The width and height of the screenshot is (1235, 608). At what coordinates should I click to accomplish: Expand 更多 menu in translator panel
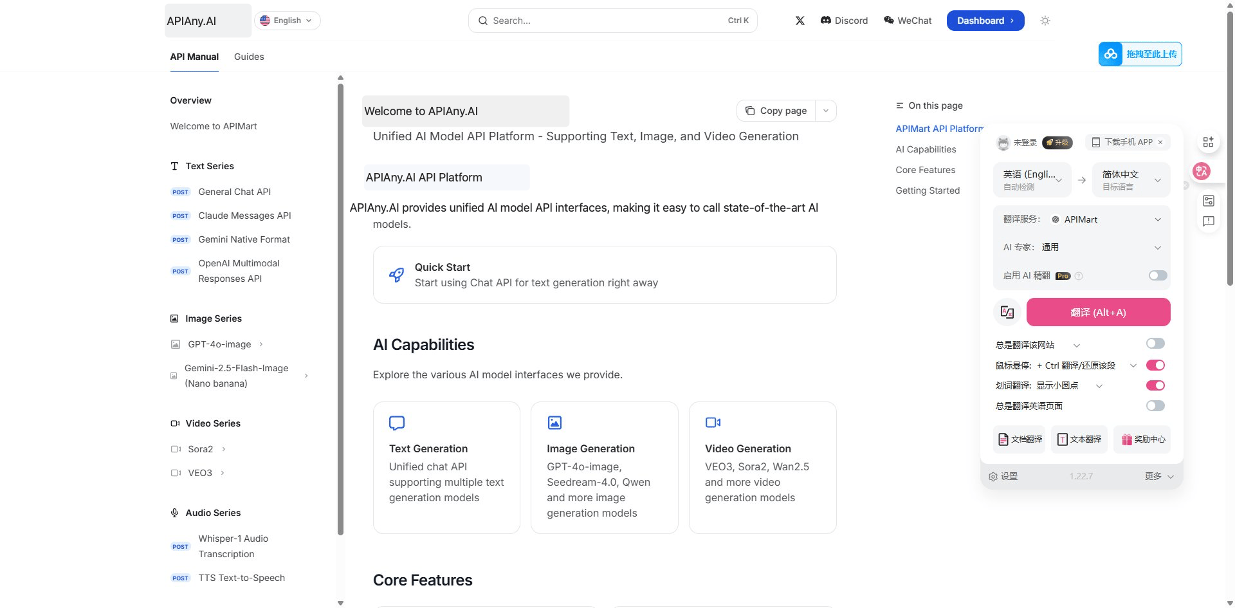click(x=1160, y=476)
